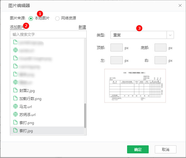The height and width of the screenshot is (158, 186).
Task: Click the file list vertical scrollbar
Action: pos(85,116)
